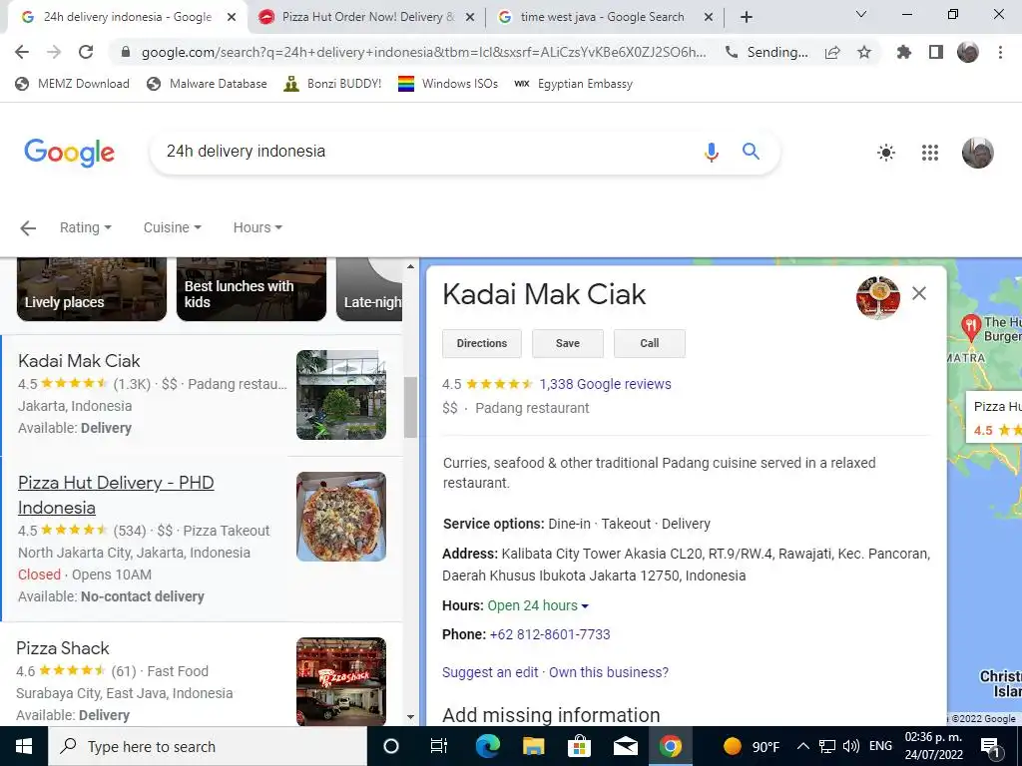Open Google account avatar on page
1022x766 pixels.
tap(978, 153)
